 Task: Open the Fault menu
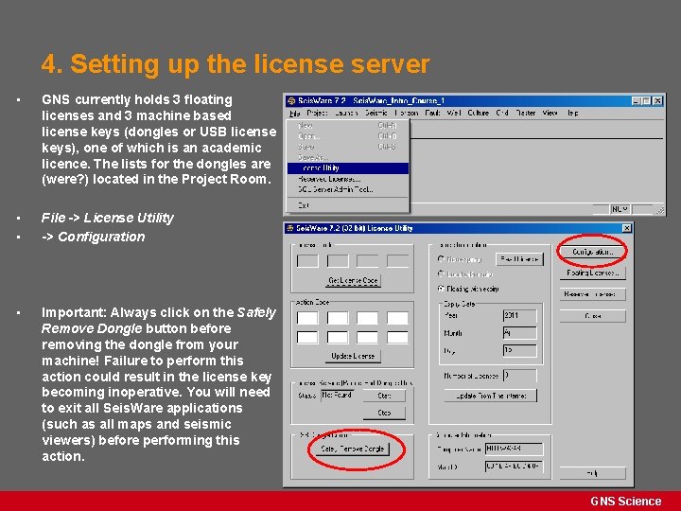pos(432,113)
